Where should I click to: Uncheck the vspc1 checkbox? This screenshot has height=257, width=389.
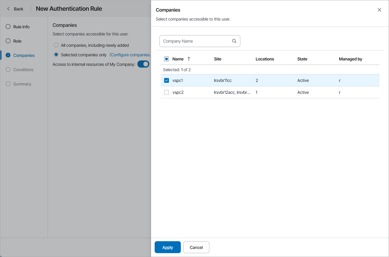coord(166,80)
